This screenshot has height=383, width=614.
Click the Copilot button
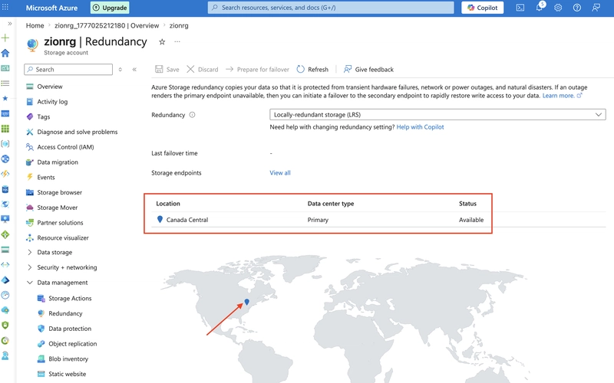[x=483, y=8]
